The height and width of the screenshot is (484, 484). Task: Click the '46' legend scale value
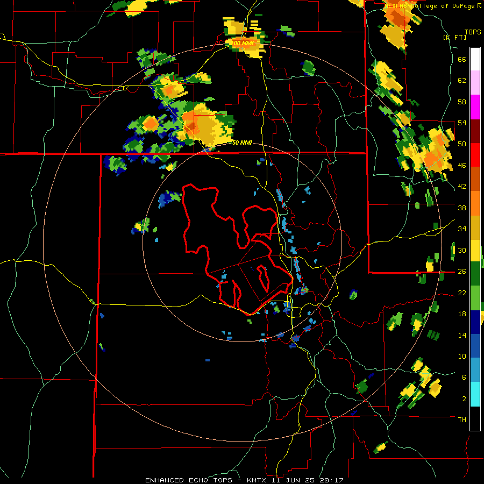coord(462,166)
